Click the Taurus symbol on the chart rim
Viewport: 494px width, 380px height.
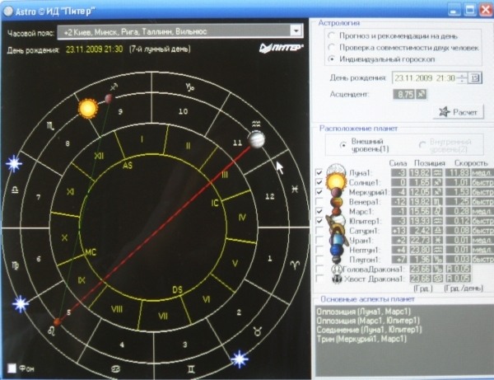(x=258, y=331)
